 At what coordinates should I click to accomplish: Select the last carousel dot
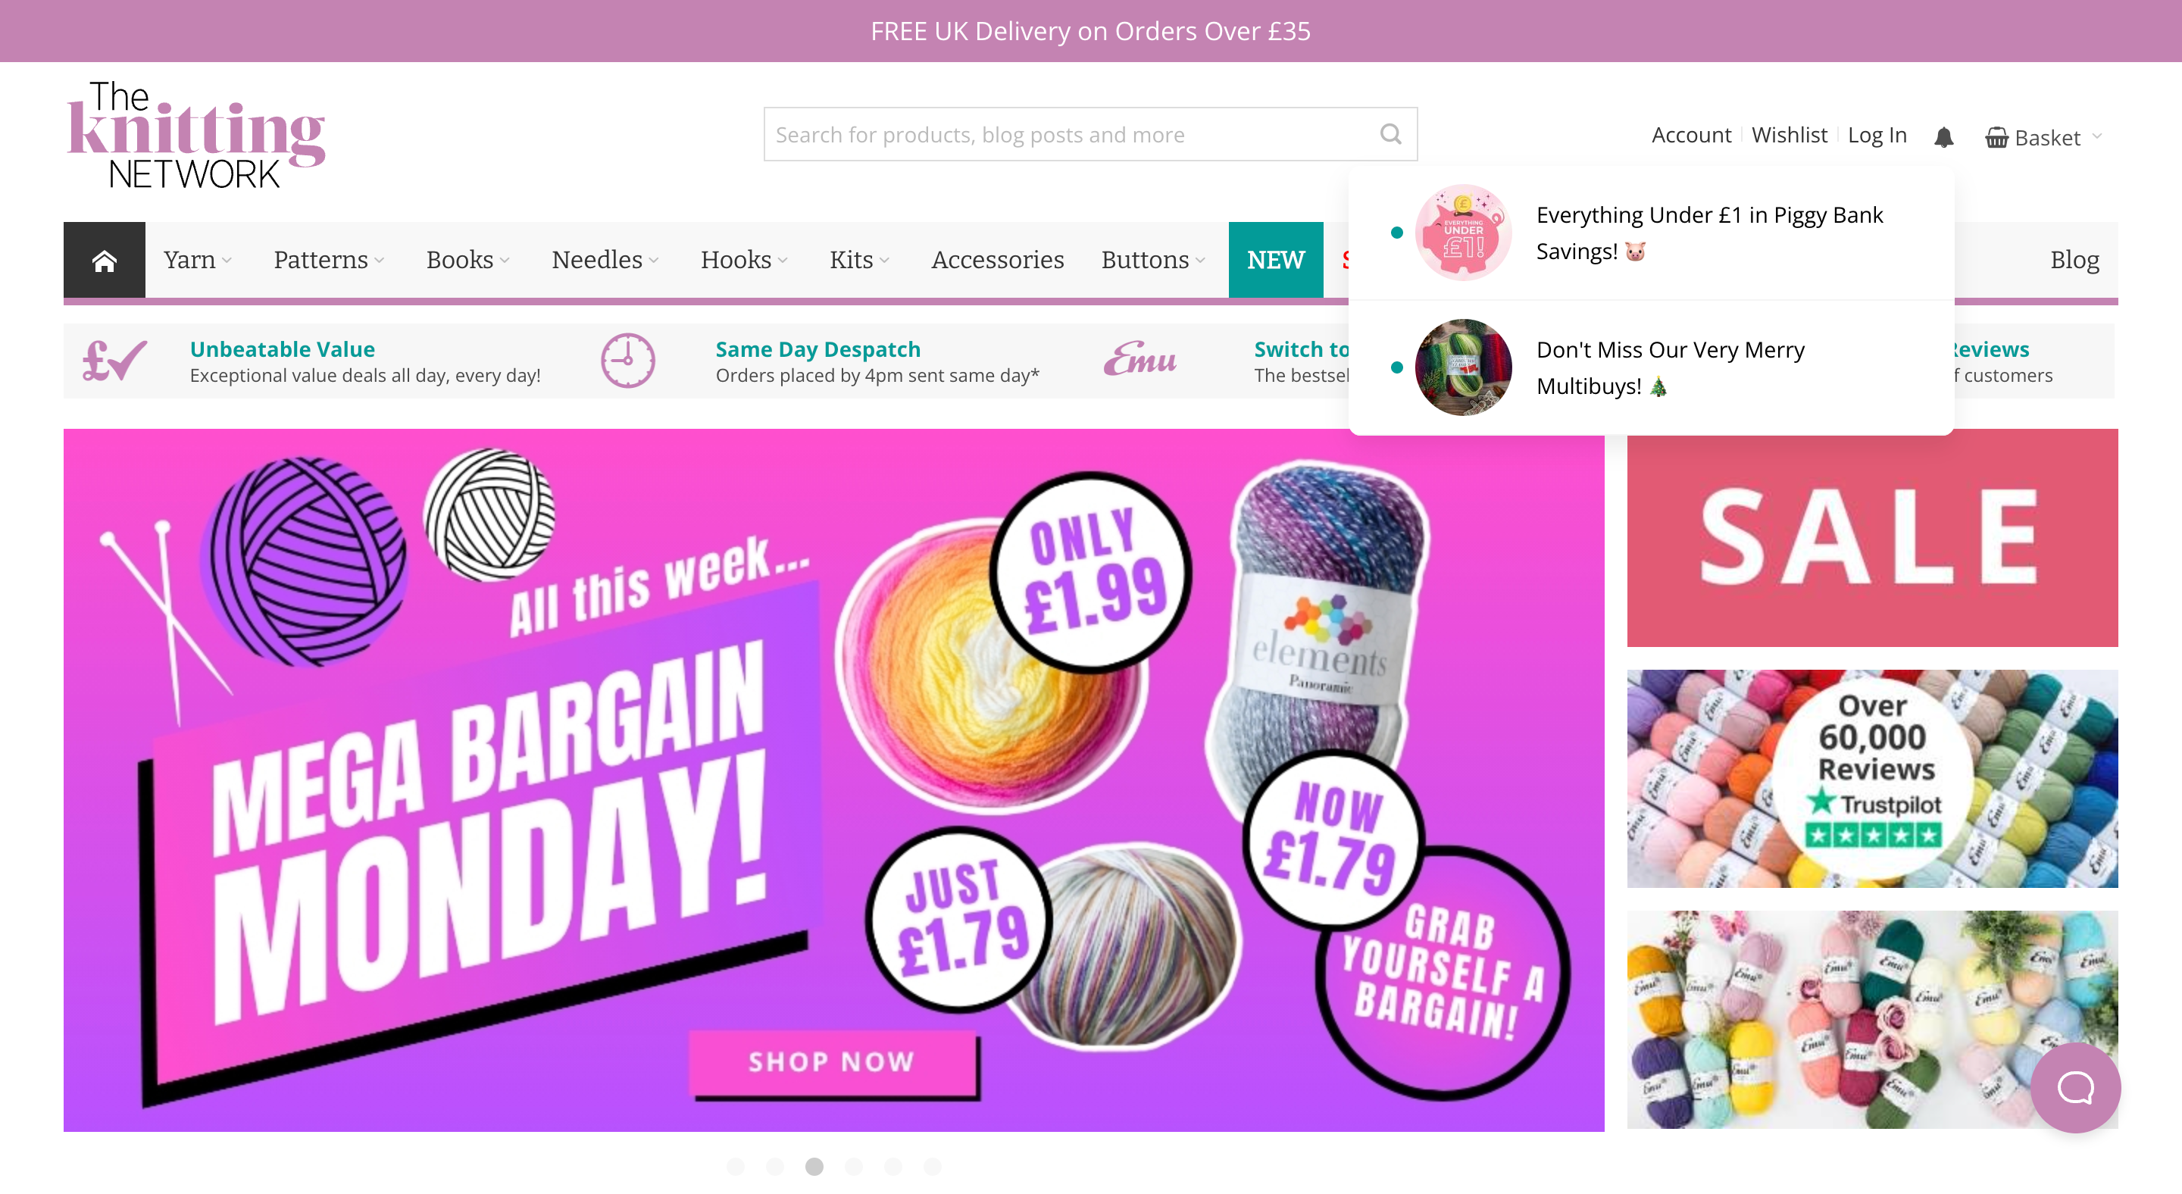(x=932, y=1166)
